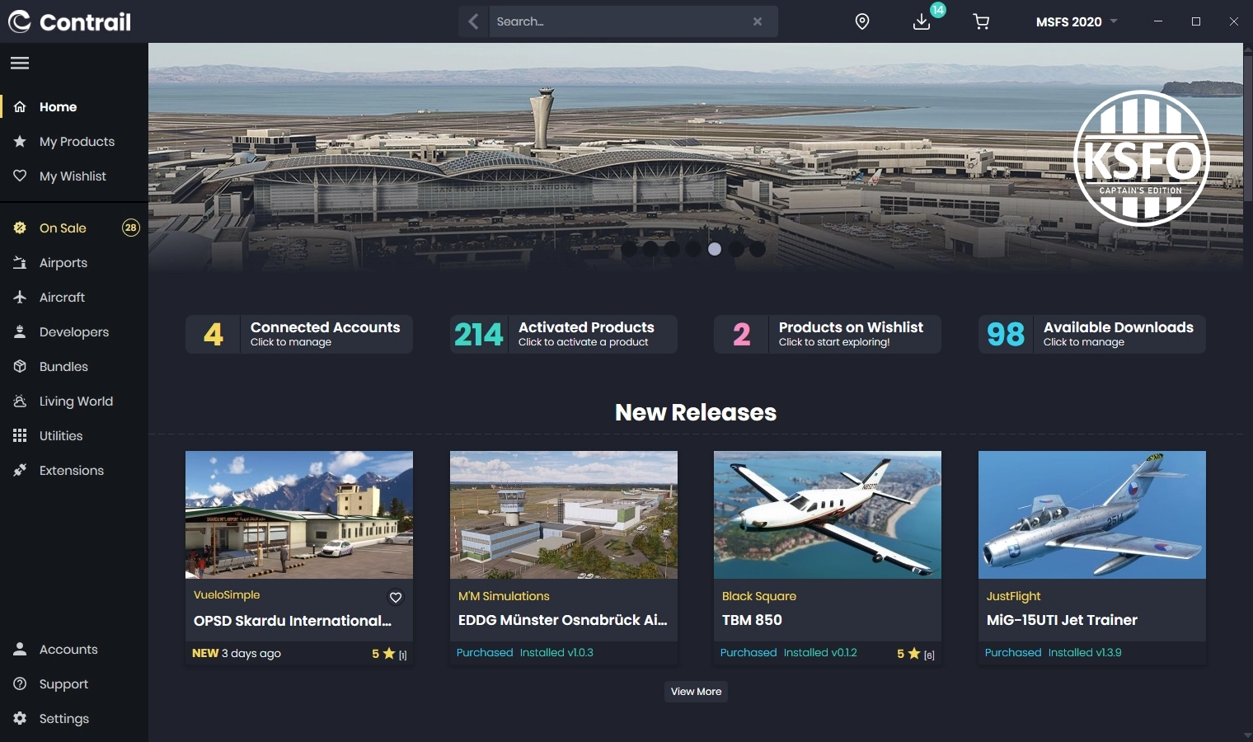This screenshot has width=1253, height=742.
Task: Open the On Sale menu item
Action: tap(74, 228)
